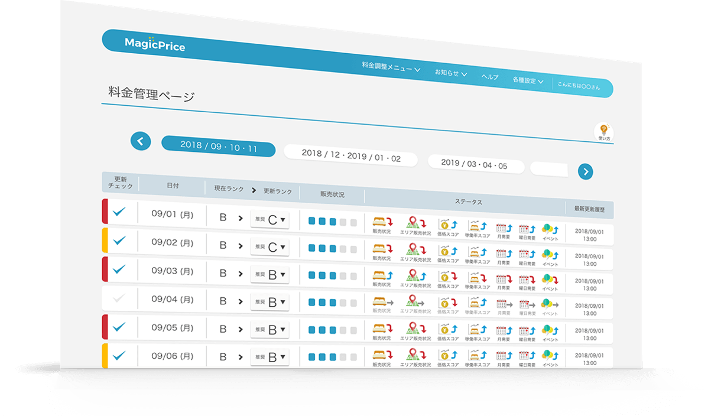Click the こんにちは〇〇さん user greeting
721x416 pixels.
(x=579, y=86)
